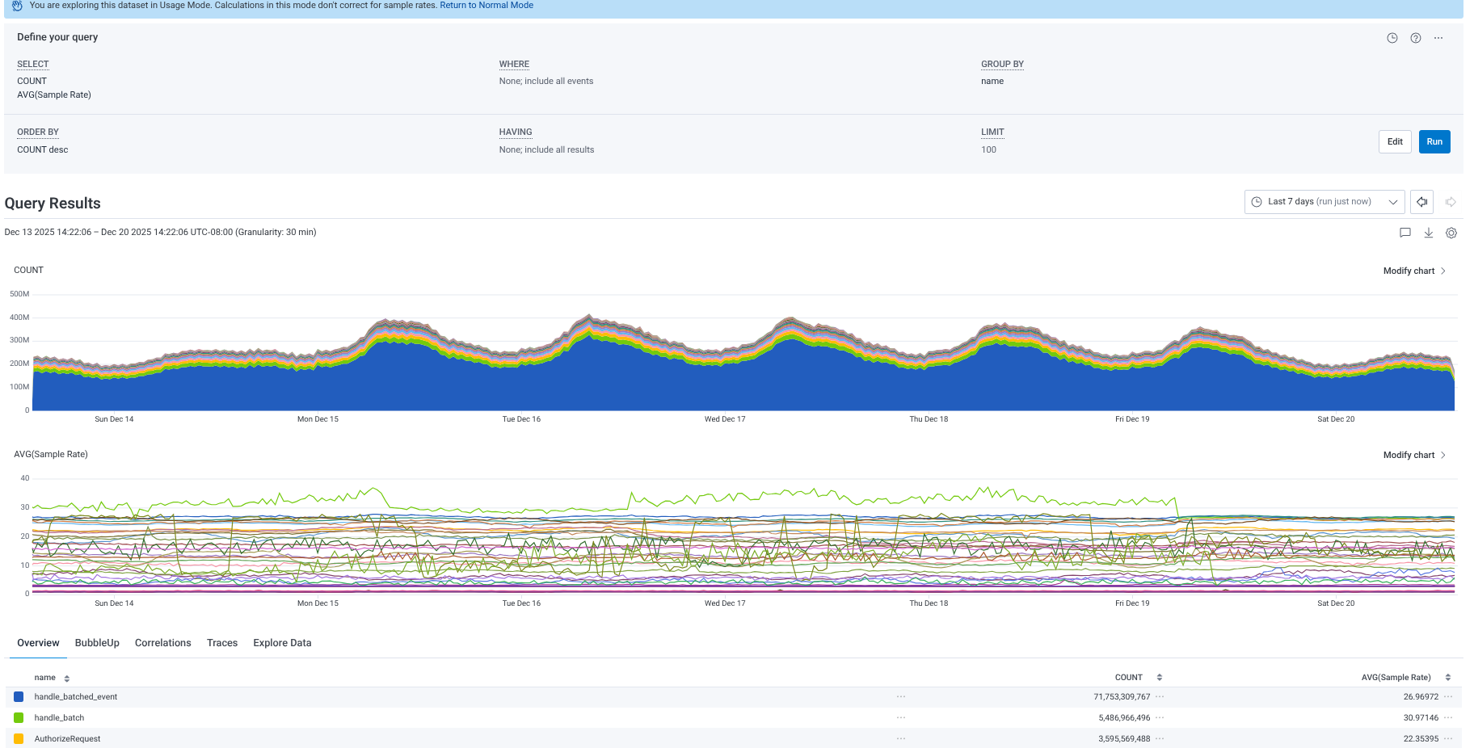This screenshot has height=748, width=1474.
Task: Open options next to handle_batch COUNT value
Action: [x=1160, y=717]
